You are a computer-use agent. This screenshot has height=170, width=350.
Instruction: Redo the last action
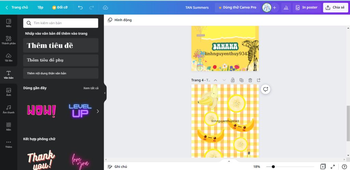pyautogui.click(x=92, y=7)
